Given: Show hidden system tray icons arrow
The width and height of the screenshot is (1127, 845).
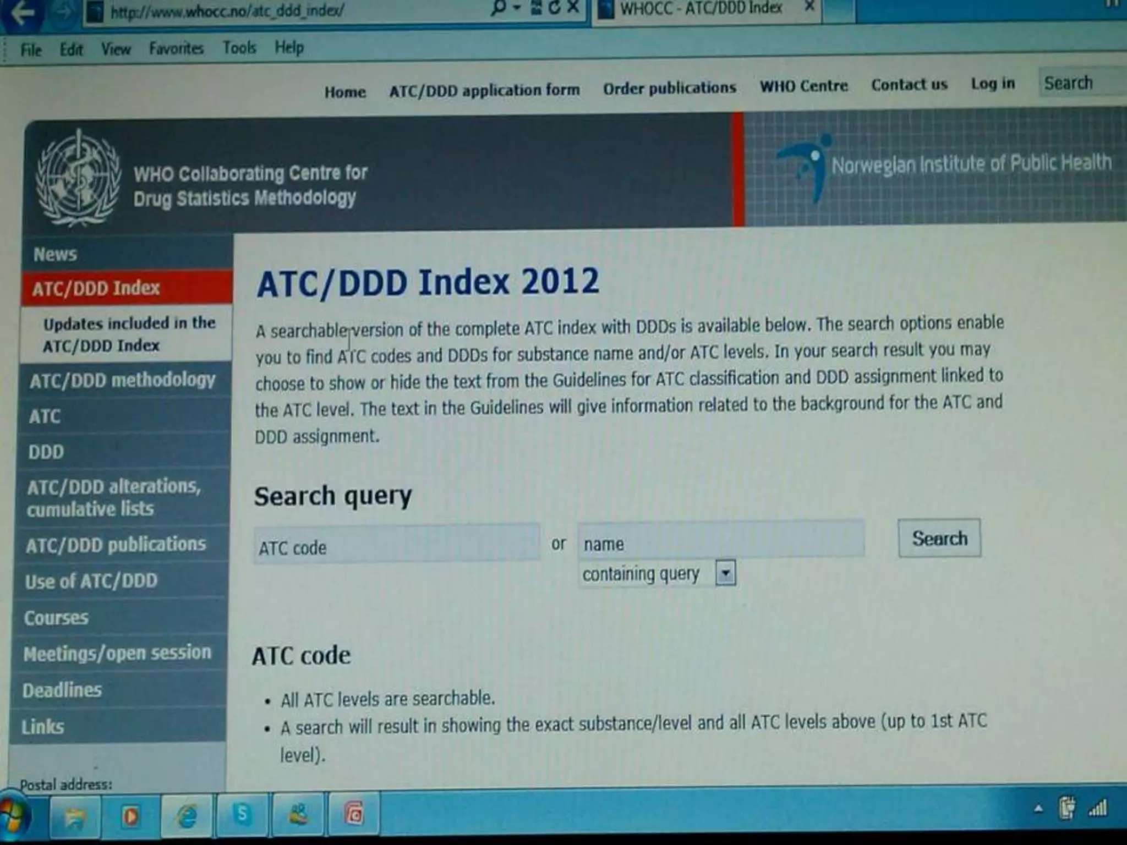Looking at the screenshot, I should click(1038, 809).
